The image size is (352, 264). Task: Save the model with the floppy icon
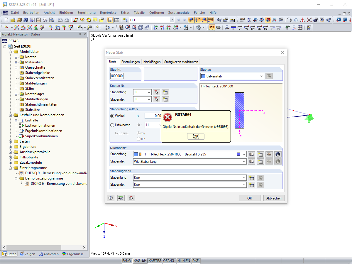click(32, 20)
